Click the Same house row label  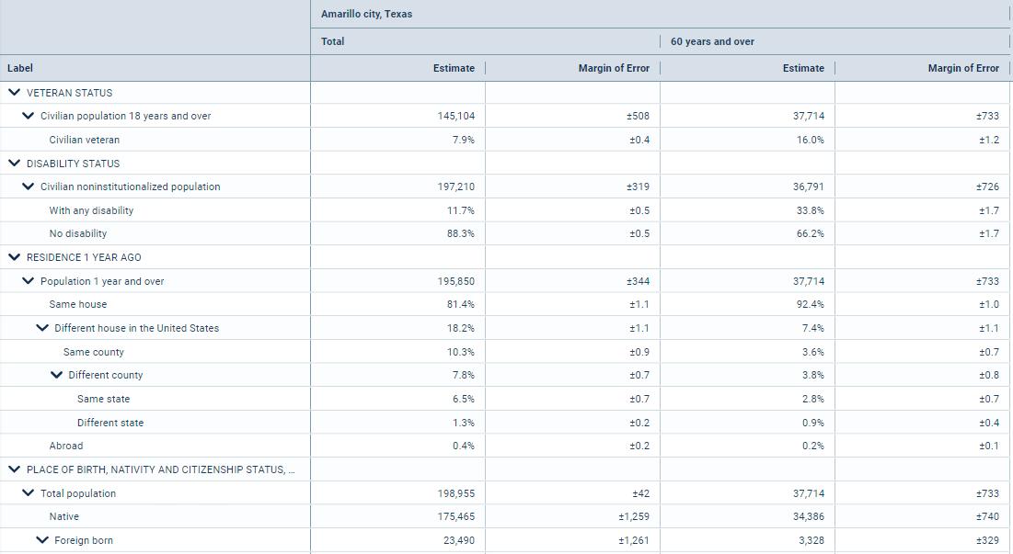pyautogui.click(x=78, y=304)
